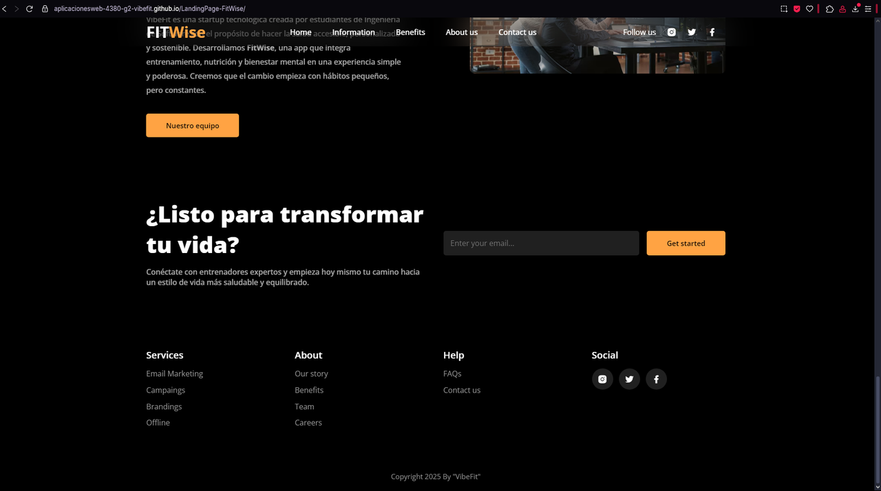The height and width of the screenshot is (491, 881).
Task: Open the extensions cube icon
Action: 829,9
